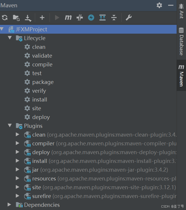This screenshot has height=210, width=186.
Task: Select the deploy lifecycle phase
Action: tap(41, 117)
